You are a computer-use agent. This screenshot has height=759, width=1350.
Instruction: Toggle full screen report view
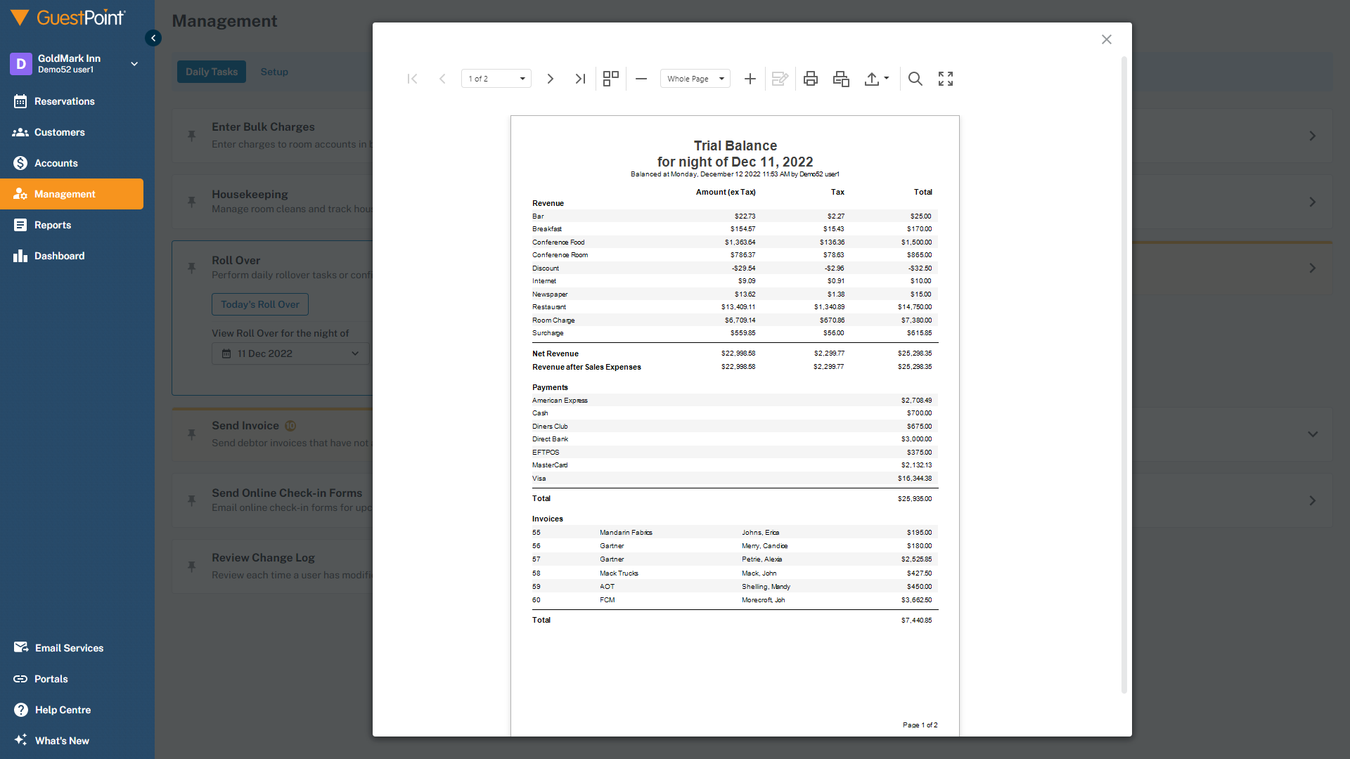point(946,79)
